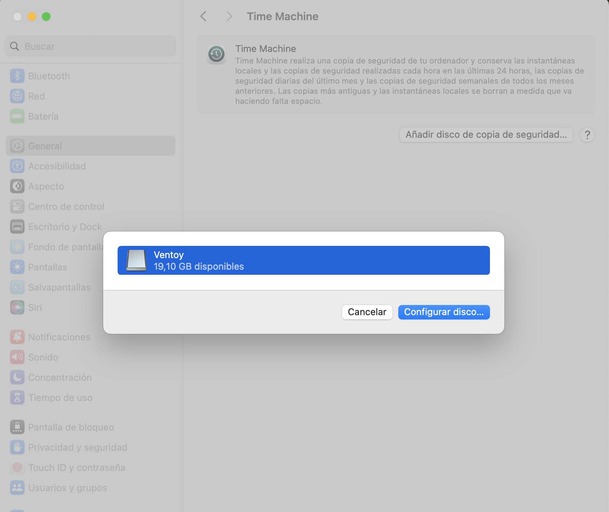Open Centro de control icon
The image size is (609, 512).
pyautogui.click(x=17, y=207)
